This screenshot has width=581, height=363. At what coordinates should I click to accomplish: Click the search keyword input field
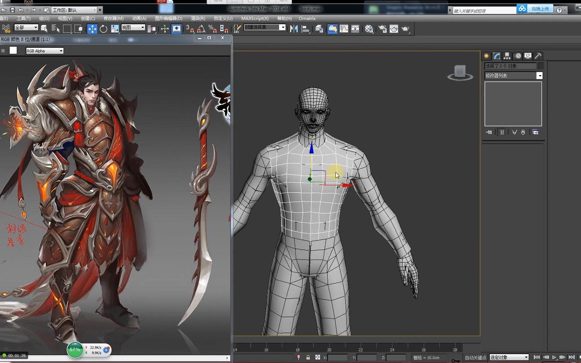click(x=484, y=11)
